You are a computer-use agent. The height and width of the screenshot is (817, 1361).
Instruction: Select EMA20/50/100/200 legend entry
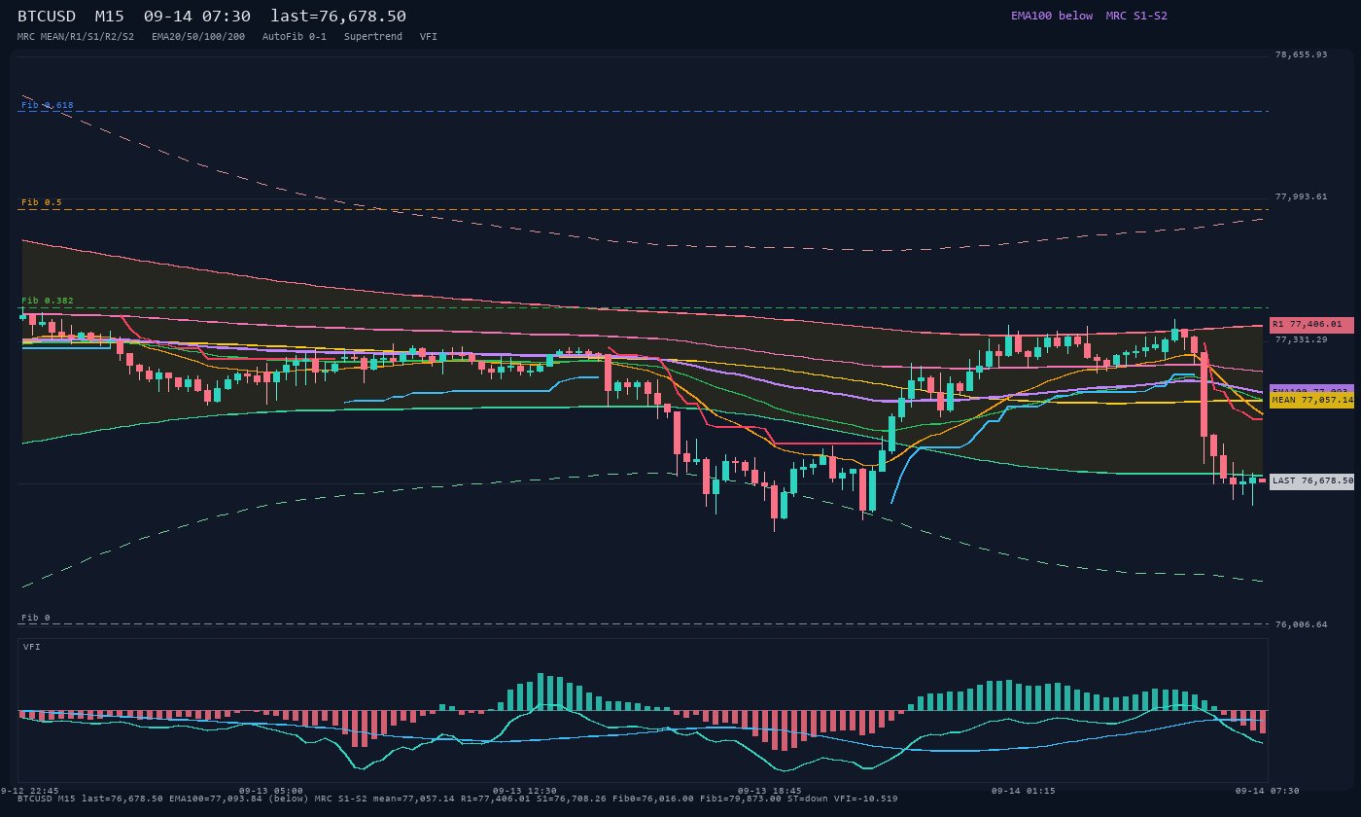coord(198,36)
